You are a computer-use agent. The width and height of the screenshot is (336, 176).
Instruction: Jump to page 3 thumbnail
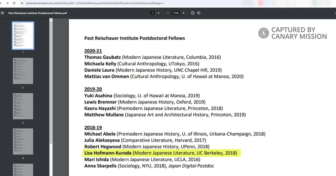(x=23, y=106)
